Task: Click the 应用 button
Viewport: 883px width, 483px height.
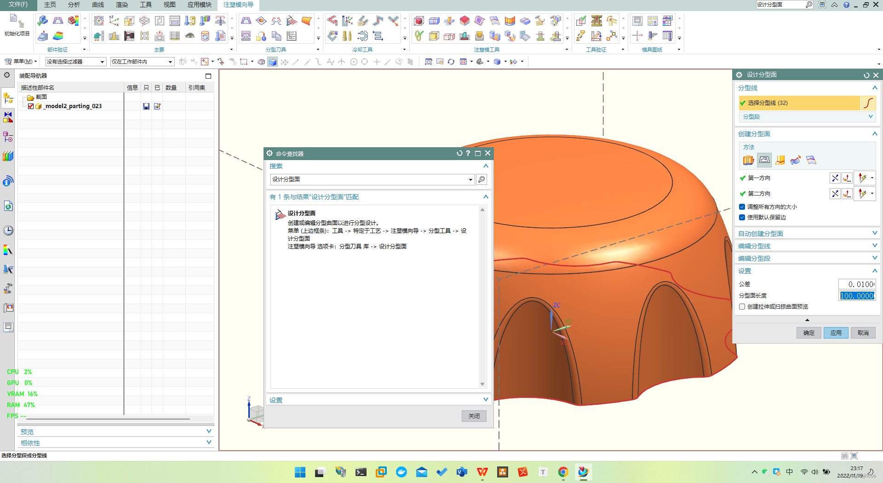Action: [x=836, y=333]
